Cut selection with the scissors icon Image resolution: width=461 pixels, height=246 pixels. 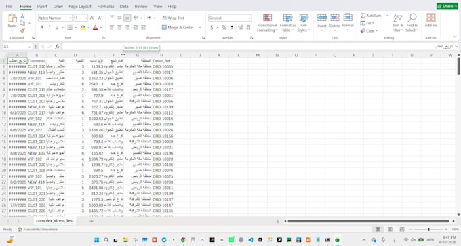click(22, 16)
